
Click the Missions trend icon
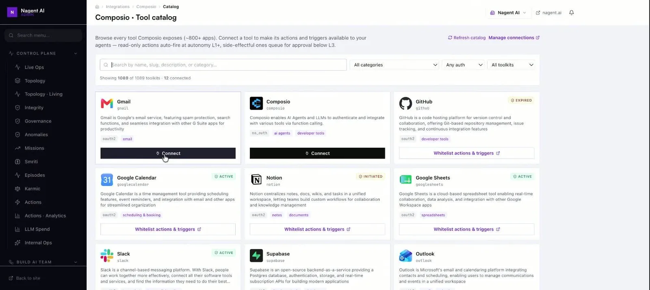tap(17, 148)
